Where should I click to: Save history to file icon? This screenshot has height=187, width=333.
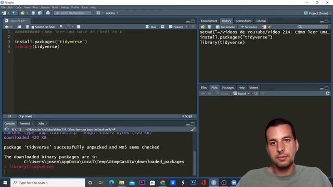(209, 27)
